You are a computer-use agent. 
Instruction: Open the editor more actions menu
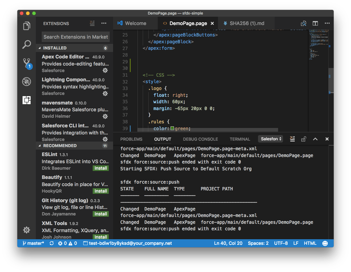(x=327, y=23)
